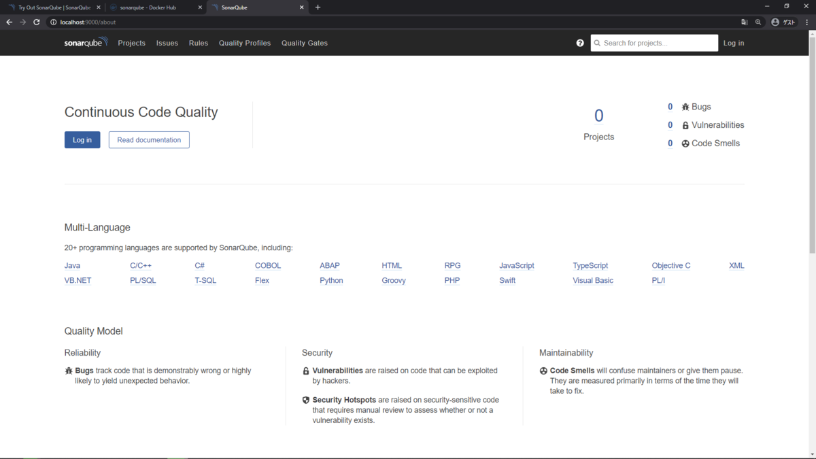Image resolution: width=816 pixels, height=459 pixels.
Task: Close the active SonarQube tab
Action: (302, 7)
